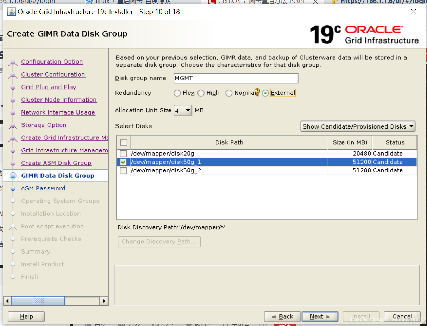Select External redundancy option
Screen dimensions: 427x326
265,93
